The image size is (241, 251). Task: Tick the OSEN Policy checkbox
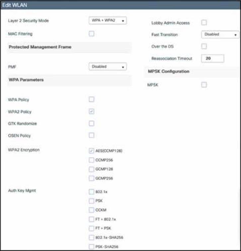pyautogui.click(x=92, y=135)
